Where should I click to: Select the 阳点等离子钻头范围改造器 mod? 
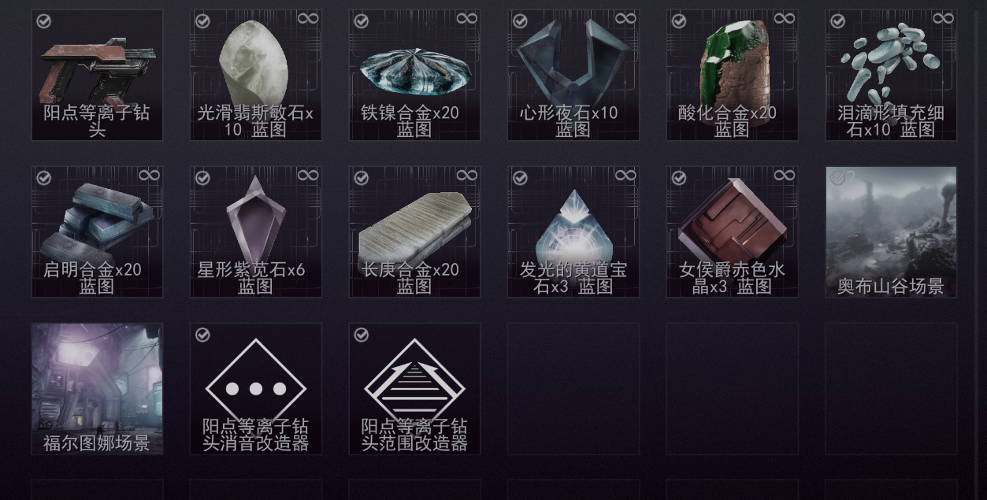pyautogui.click(x=414, y=388)
